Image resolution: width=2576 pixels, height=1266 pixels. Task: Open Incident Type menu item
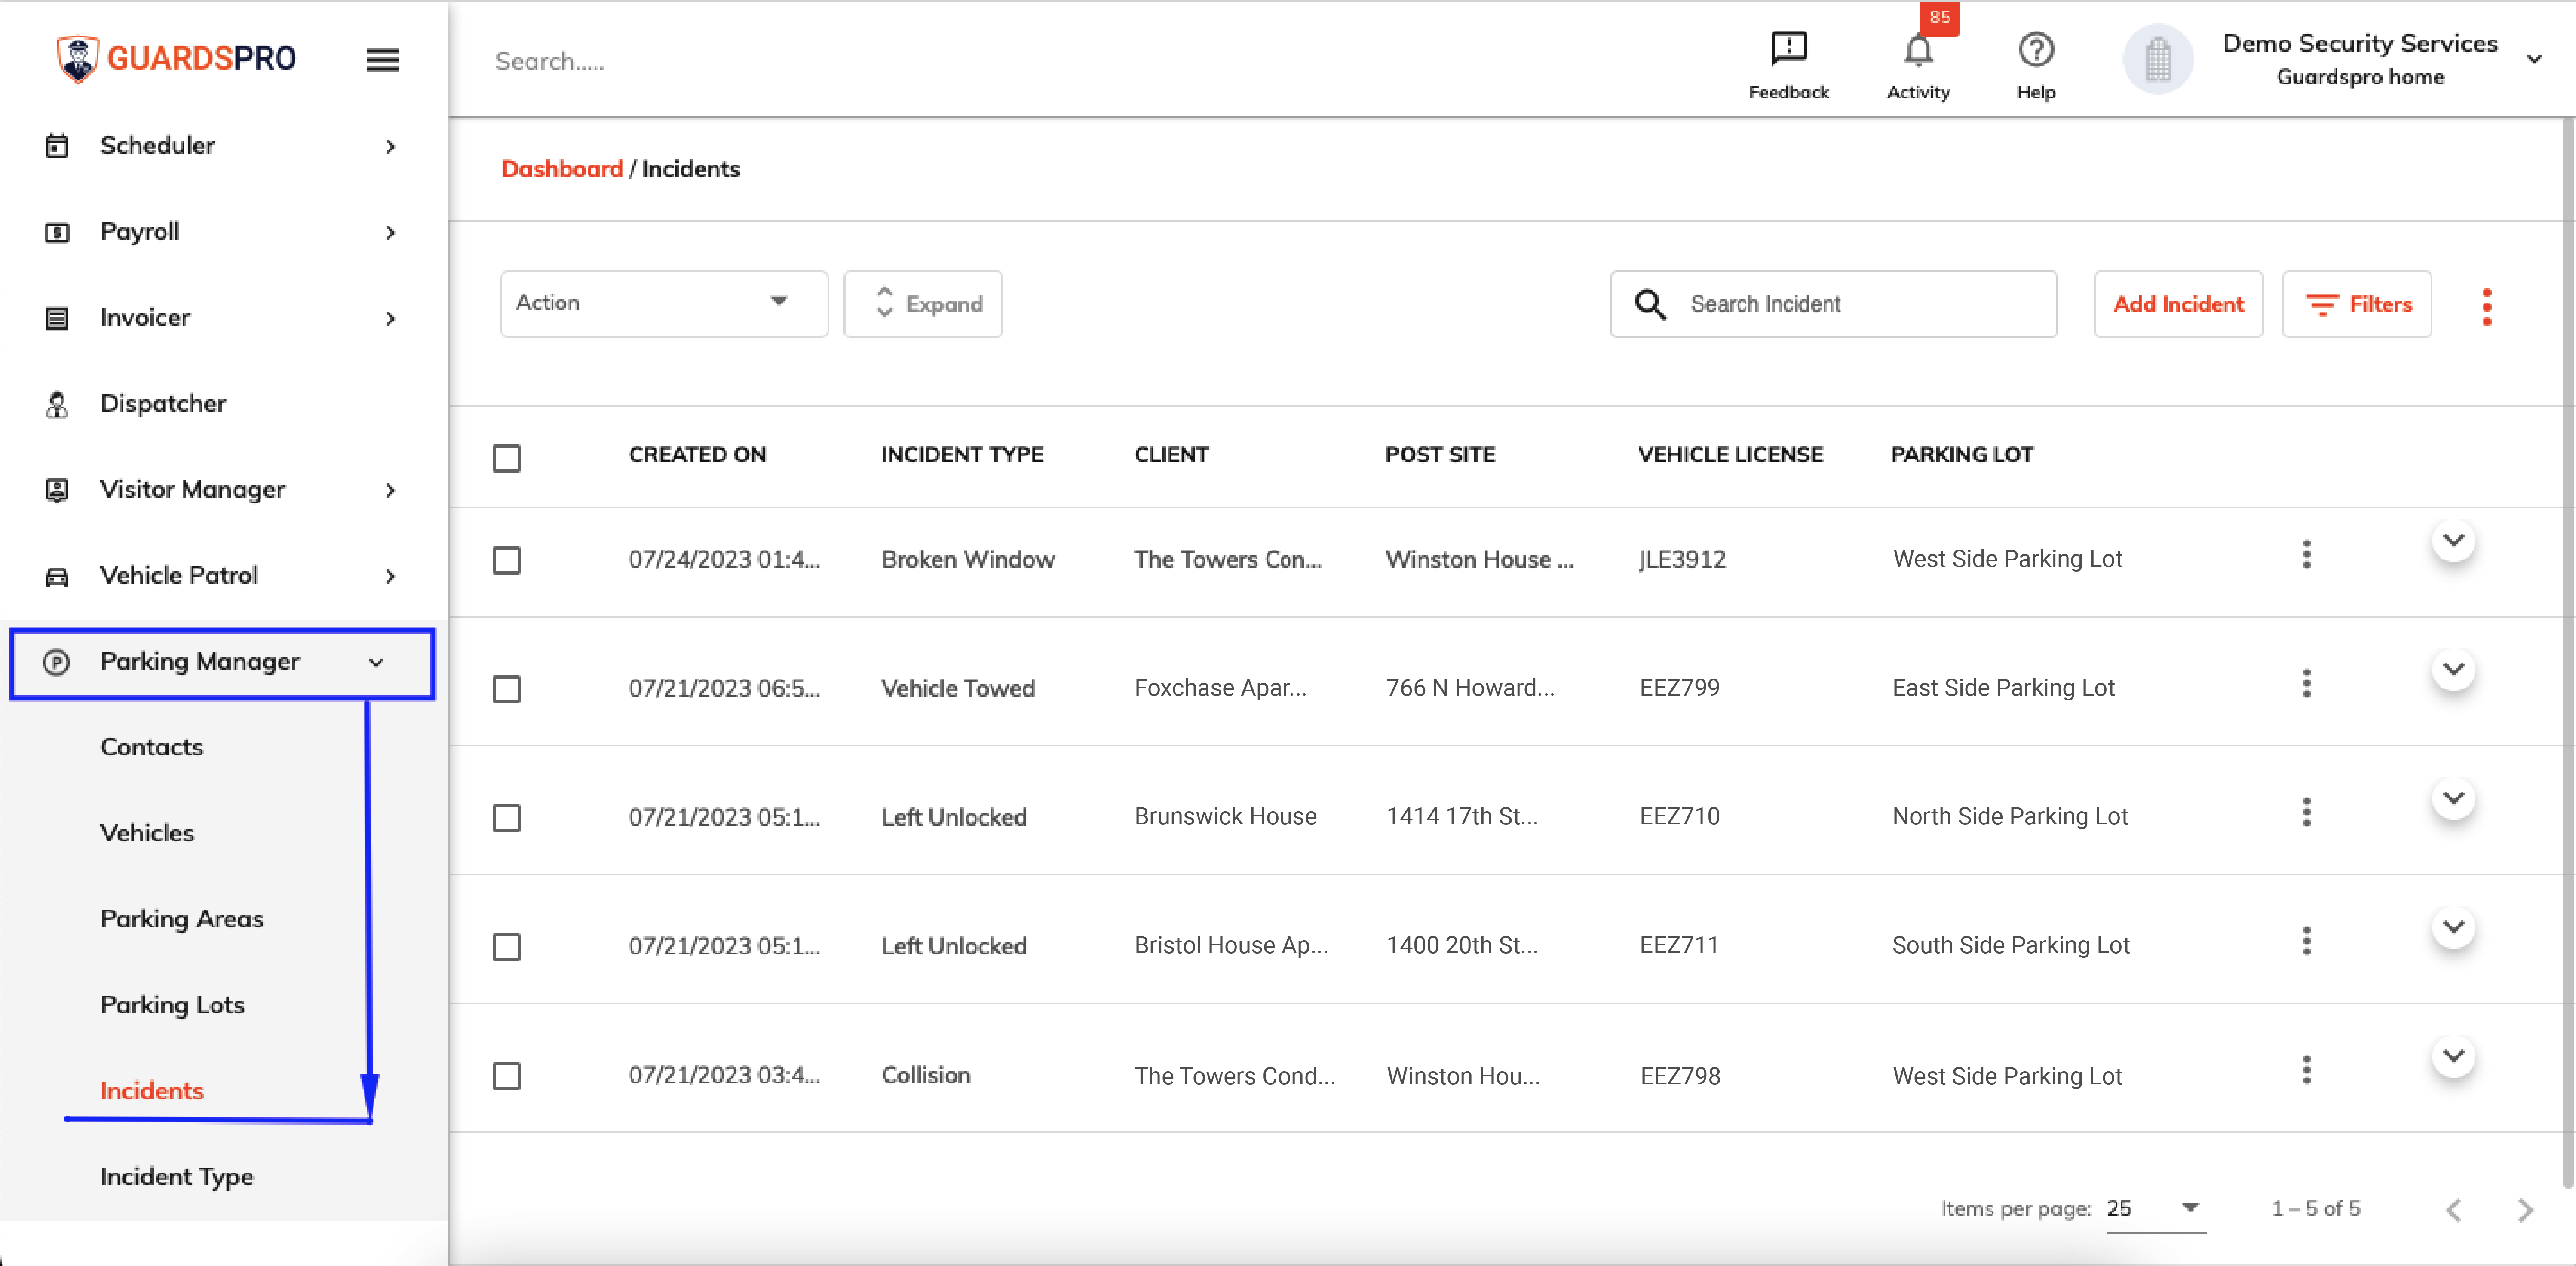pos(177,1177)
